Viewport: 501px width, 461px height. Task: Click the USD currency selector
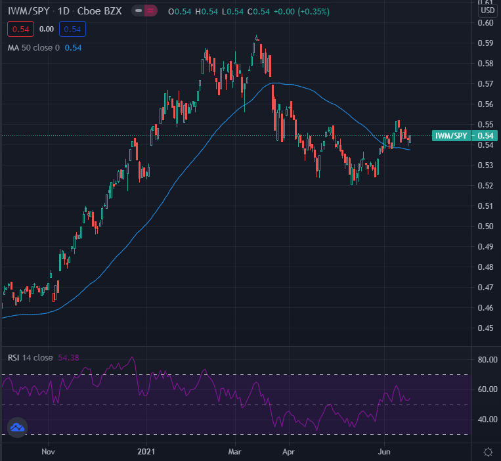[x=488, y=11]
